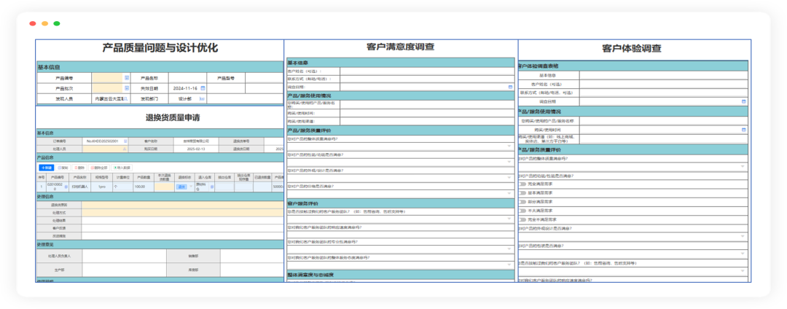Toggle the 不太满足需求 switch

[522, 211]
